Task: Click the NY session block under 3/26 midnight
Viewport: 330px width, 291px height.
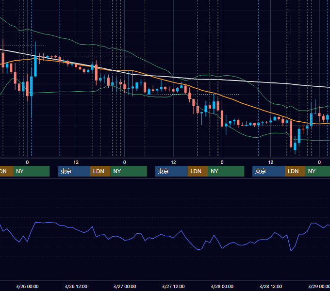Action: tap(31, 171)
